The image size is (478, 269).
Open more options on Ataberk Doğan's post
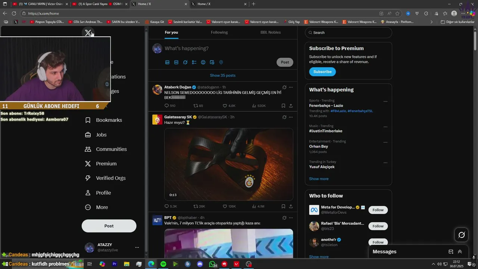point(291,87)
